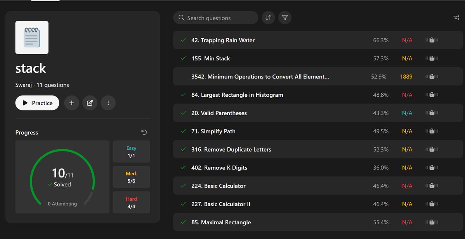Image resolution: width=465 pixels, height=239 pixels.
Task: Click the solved checkmark for 224. Basic Calculator
Action: [183, 186]
